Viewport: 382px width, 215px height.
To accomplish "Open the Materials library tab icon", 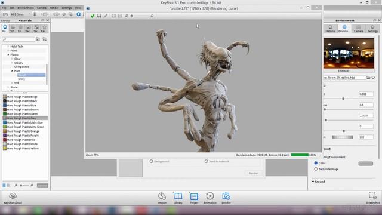I will 5,29.
